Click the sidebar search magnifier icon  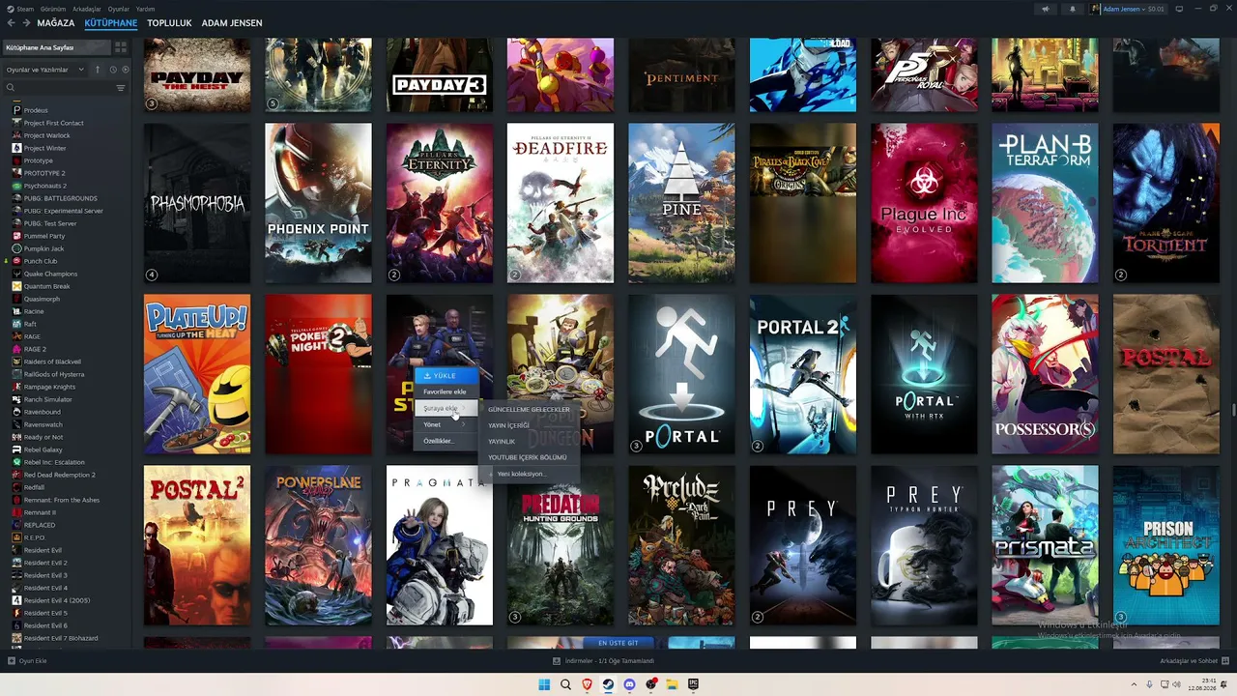click(11, 88)
